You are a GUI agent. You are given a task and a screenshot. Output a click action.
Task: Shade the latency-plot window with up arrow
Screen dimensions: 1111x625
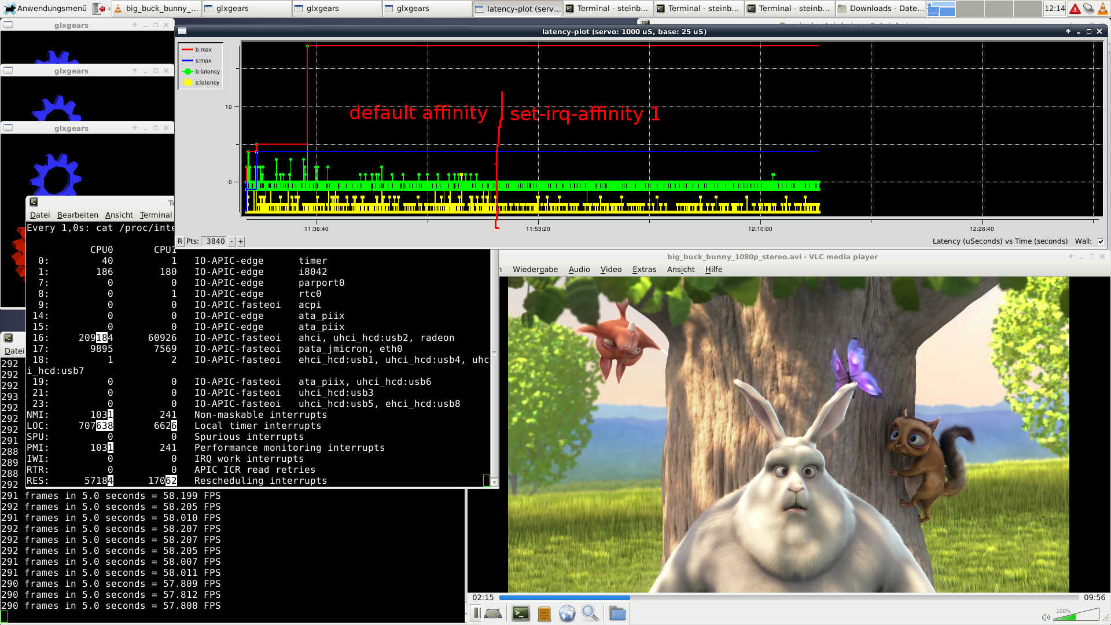click(1068, 31)
